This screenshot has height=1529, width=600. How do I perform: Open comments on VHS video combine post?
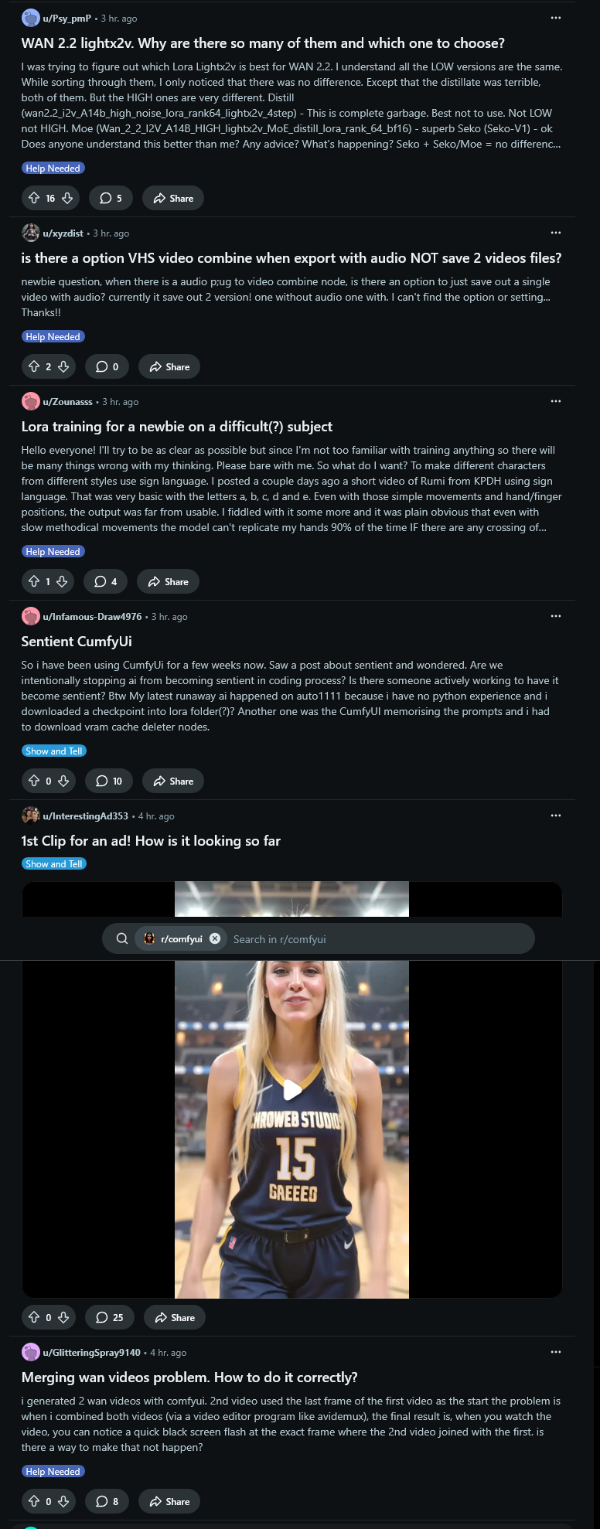107,367
